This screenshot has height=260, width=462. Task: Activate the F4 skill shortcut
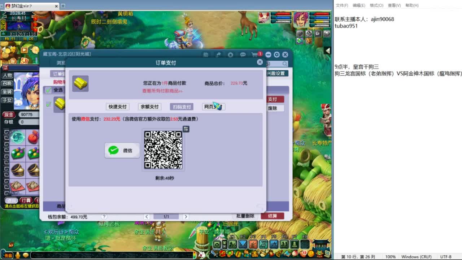point(263,244)
